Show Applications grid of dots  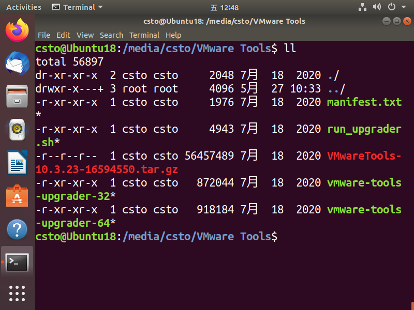(x=17, y=293)
